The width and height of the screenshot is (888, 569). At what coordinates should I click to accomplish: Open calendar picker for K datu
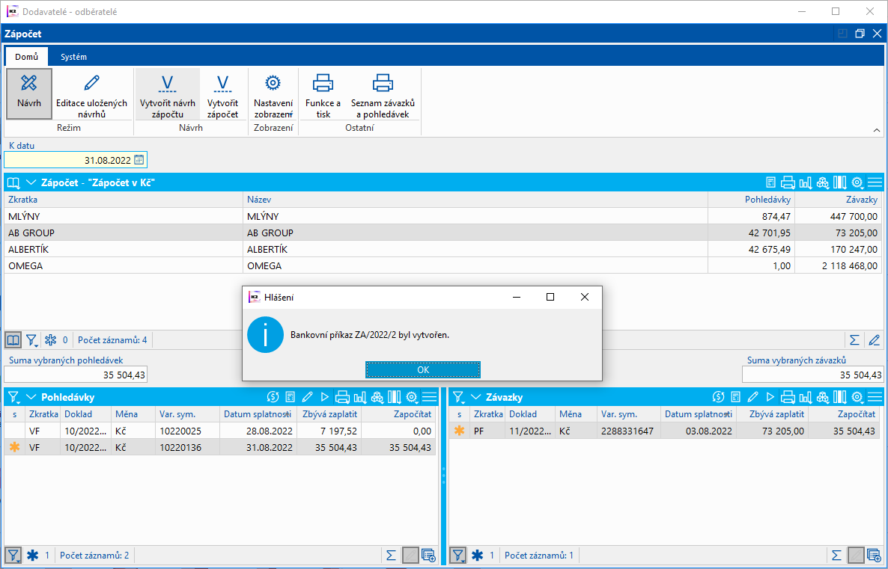[139, 160]
